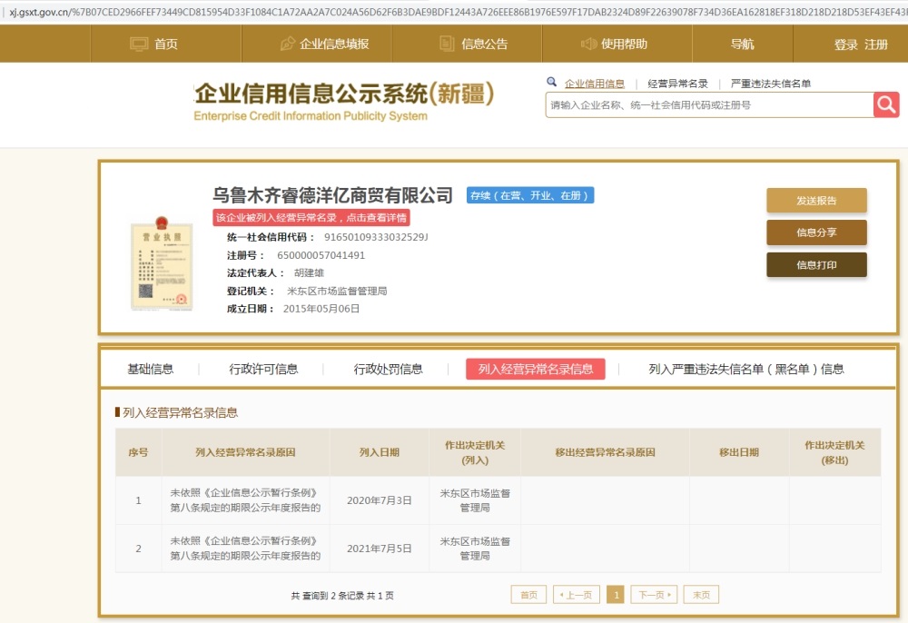Select the 企业信用信息 search category

click(594, 84)
